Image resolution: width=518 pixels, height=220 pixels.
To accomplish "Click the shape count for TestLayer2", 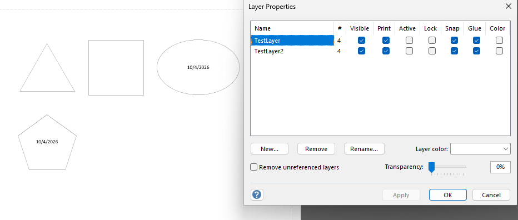I will (339, 51).
